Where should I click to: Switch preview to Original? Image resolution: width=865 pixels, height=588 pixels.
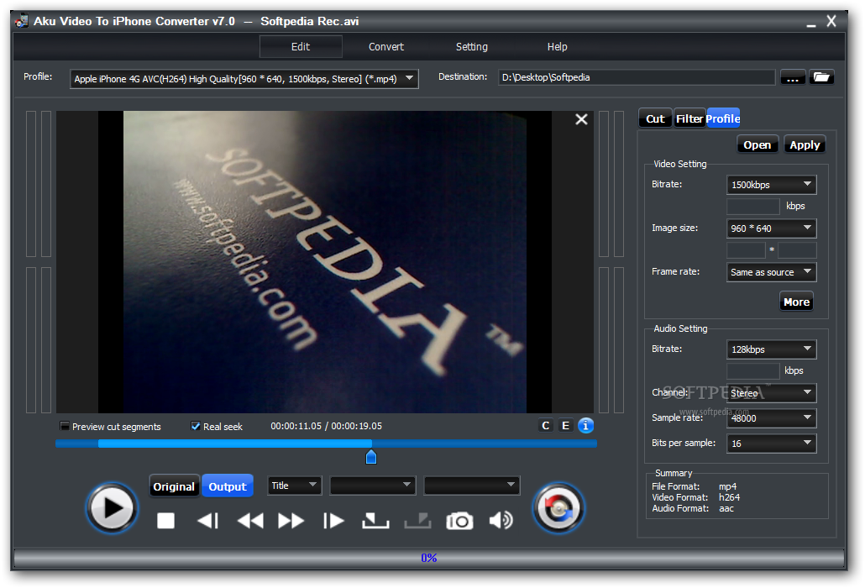coord(174,486)
